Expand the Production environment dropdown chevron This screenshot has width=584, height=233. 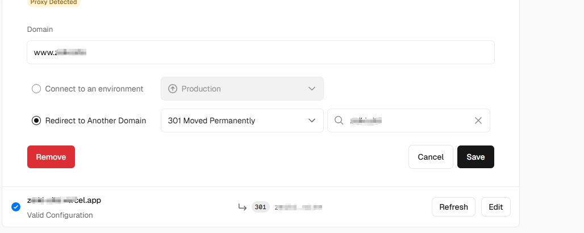click(x=311, y=89)
